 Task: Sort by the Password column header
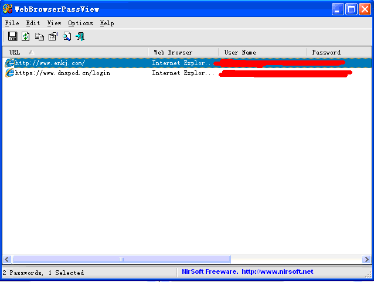point(339,52)
